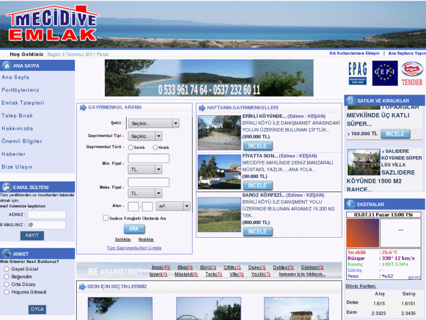The width and height of the screenshot is (426, 320).
Task: Open the Maks. Fiyat currency dropdown
Action: pyautogui.click(x=145, y=193)
